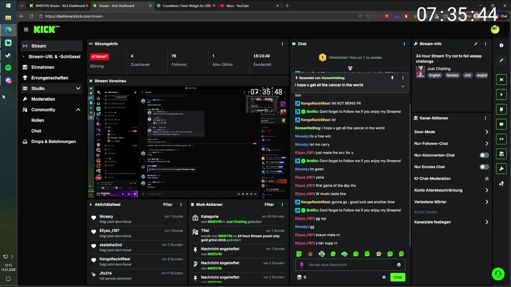Click the Just Chatting category thumbnail
This screenshot has height=287, width=511.
pyautogui.click(x=420, y=72)
